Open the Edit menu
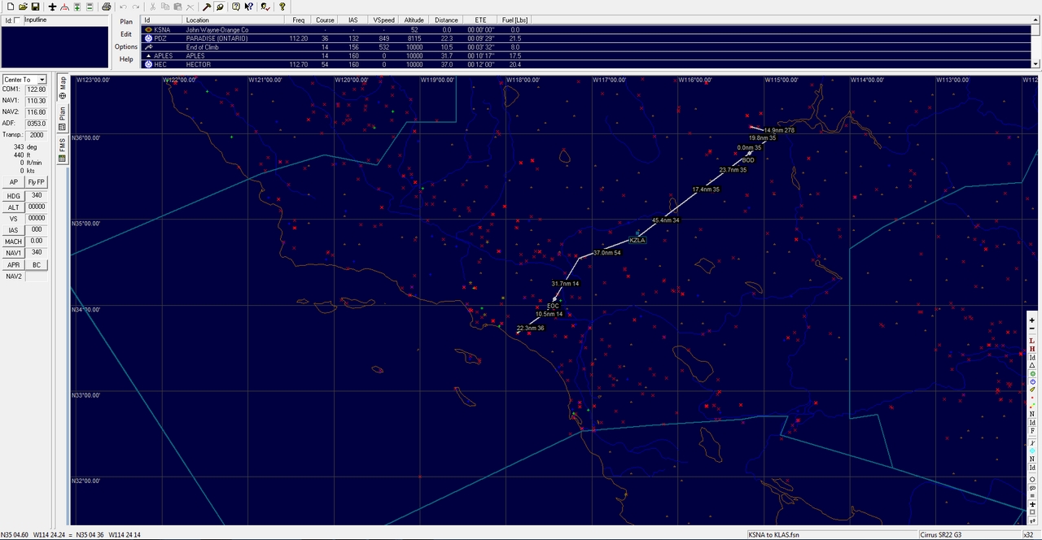The width and height of the screenshot is (1042, 540). pos(126,34)
